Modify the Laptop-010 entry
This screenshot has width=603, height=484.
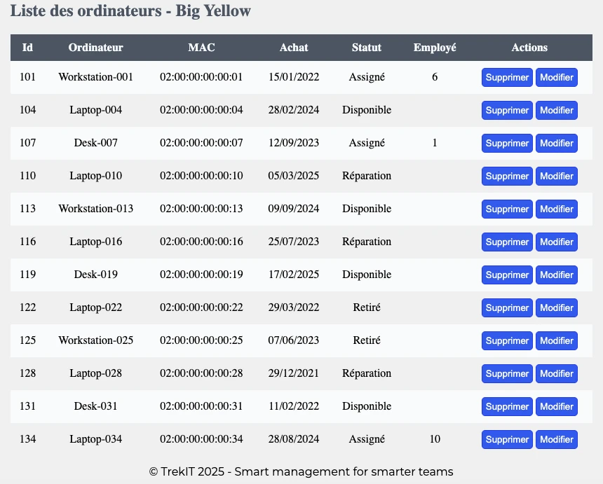click(557, 176)
